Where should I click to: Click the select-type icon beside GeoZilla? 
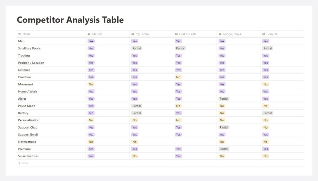pos(264,34)
